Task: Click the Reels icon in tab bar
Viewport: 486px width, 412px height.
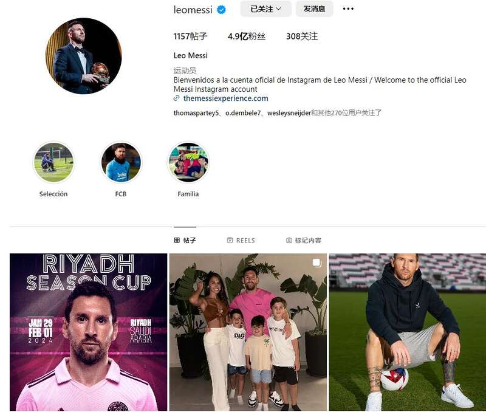Action: pyautogui.click(x=230, y=240)
